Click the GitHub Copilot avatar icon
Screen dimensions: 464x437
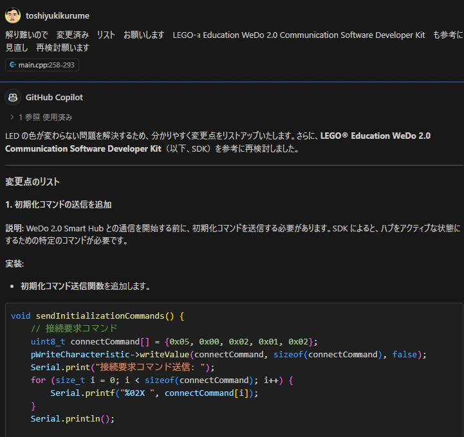tap(13, 97)
